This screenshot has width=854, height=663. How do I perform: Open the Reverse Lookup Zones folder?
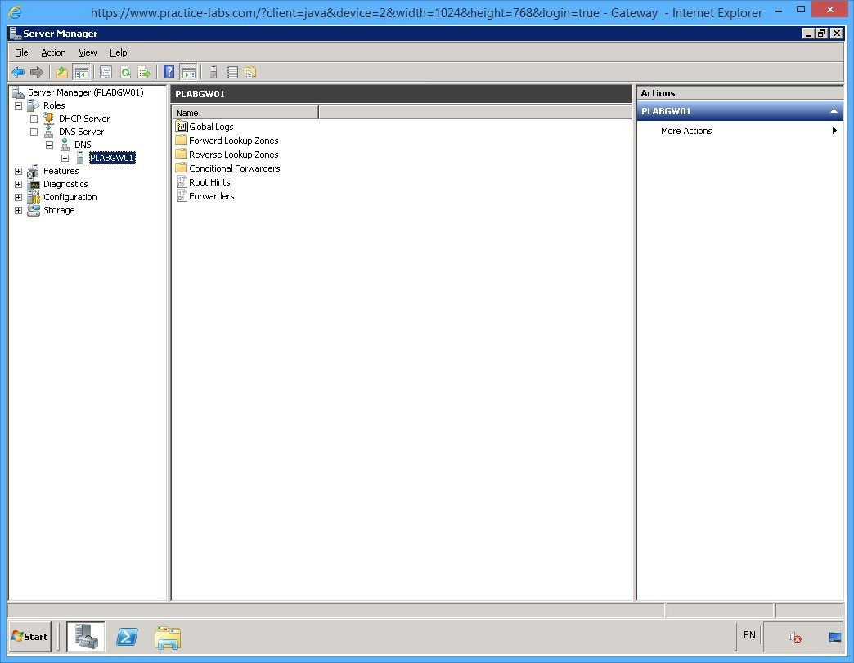coord(234,154)
